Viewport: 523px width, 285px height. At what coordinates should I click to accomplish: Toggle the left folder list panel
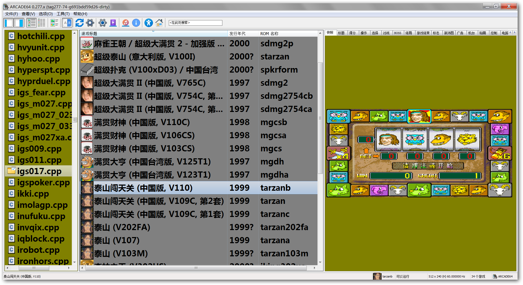click(x=9, y=23)
